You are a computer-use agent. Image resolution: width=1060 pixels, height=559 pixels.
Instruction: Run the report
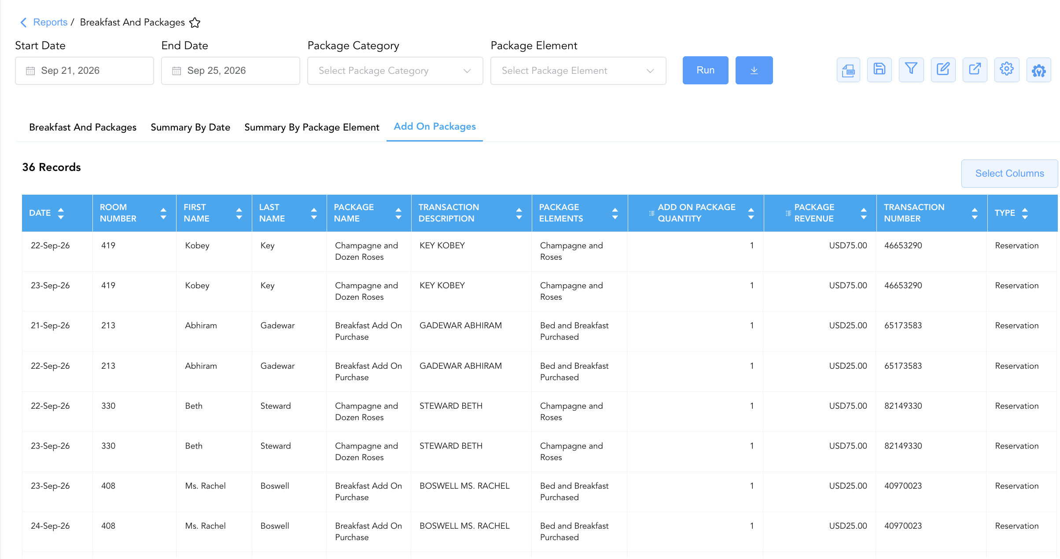(705, 70)
